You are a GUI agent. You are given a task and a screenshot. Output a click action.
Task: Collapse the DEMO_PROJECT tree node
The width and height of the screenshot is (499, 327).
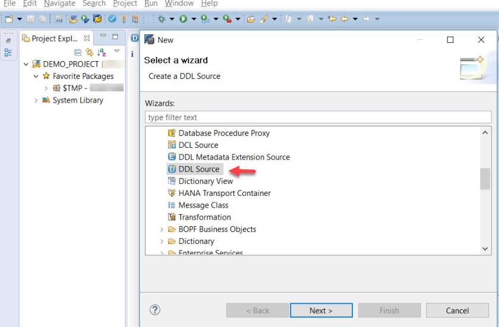tap(26, 64)
